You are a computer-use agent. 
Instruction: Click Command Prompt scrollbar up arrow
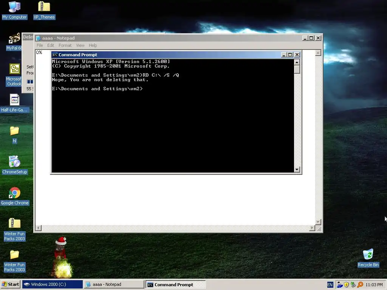[297, 62]
